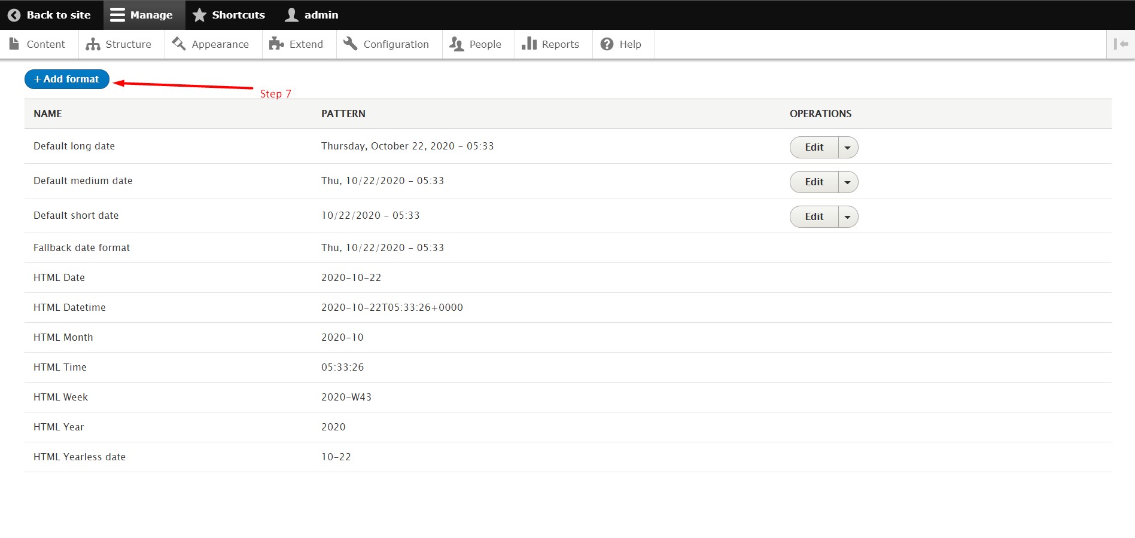Viewport: 1135px width, 538px height.
Task: Select the HTML Week pattern 2020-W43
Action: tap(346, 397)
